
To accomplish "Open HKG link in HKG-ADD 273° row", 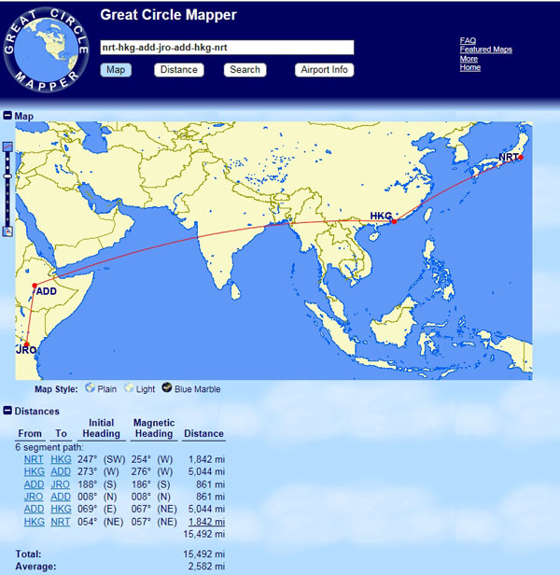I will (35, 471).
